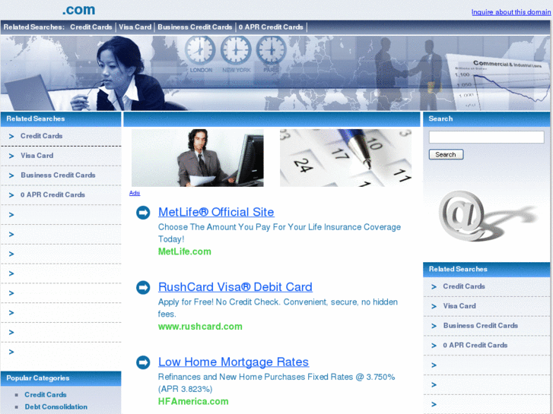Click the chevron next to 0 APR Credit Cards in left sidebar
The height and width of the screenshot is (414, 553).
coord(11,195)
